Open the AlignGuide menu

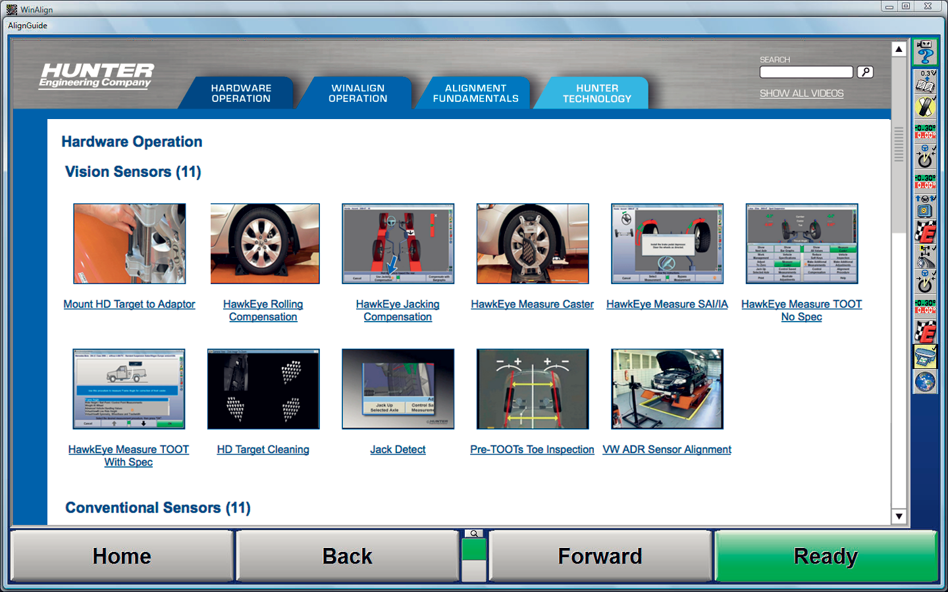coord(28,26)
